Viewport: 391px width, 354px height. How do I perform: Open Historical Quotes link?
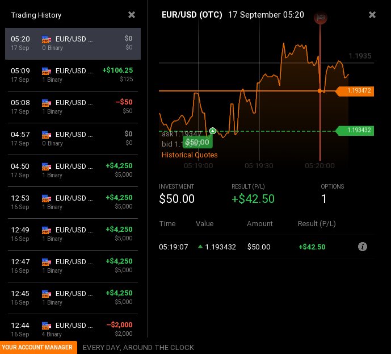190,155
